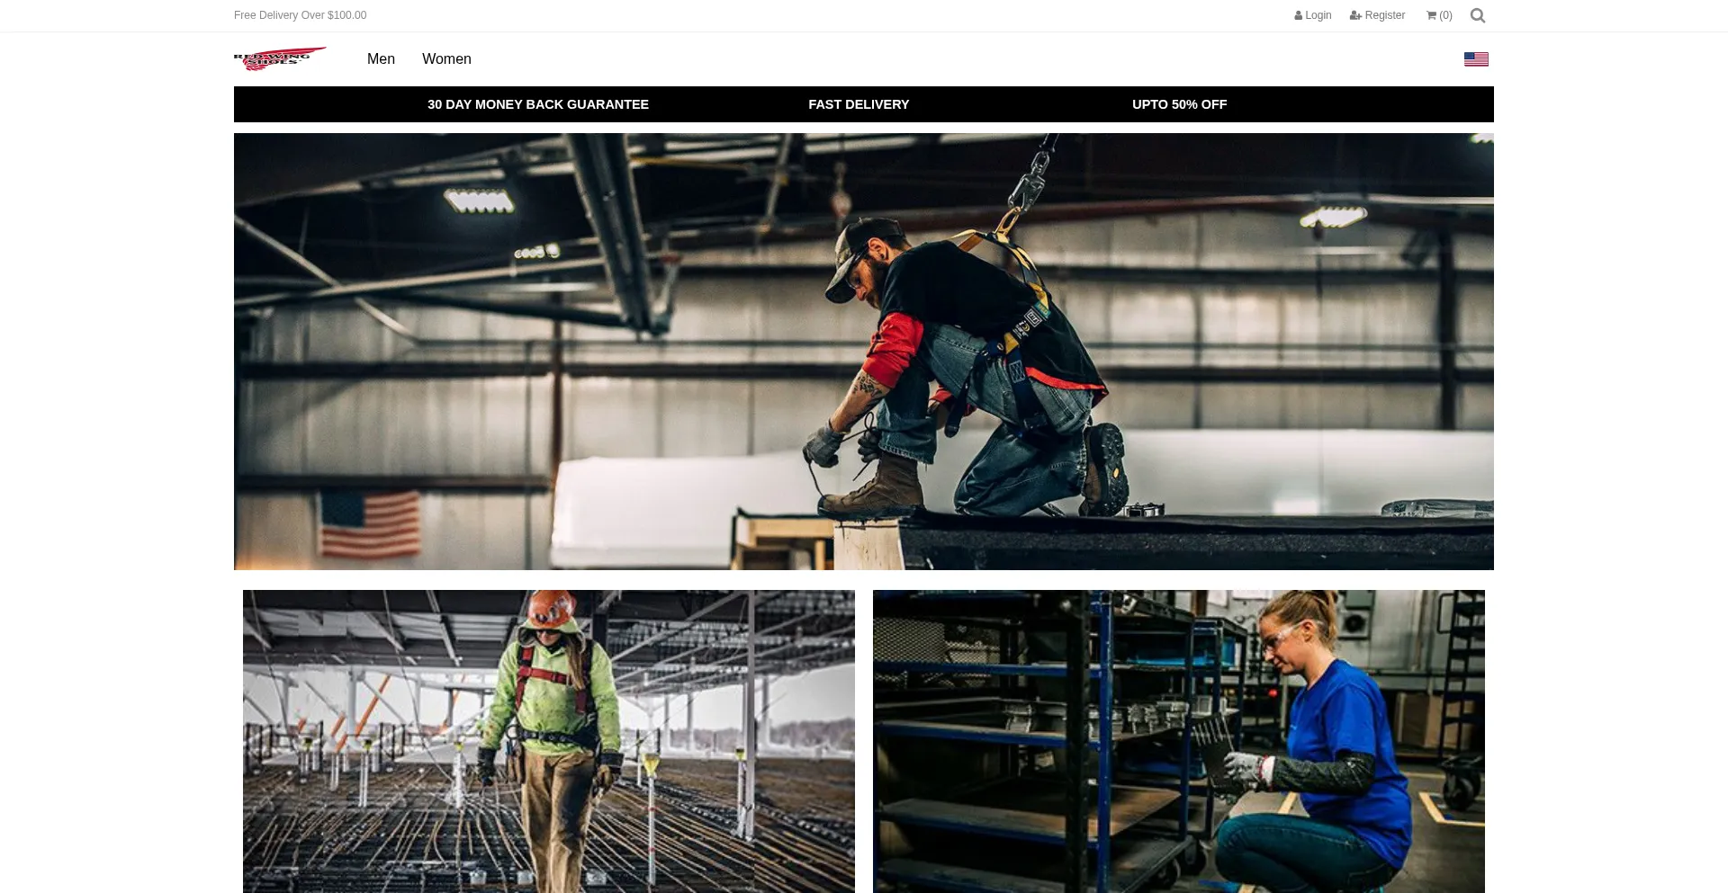This screenshot has width=1728, height=893.
Task: Open the shopping cart (0)
Action: [1439, 15]
